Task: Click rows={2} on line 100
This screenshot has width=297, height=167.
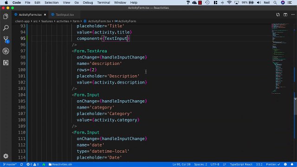Action: pos(87,70)
